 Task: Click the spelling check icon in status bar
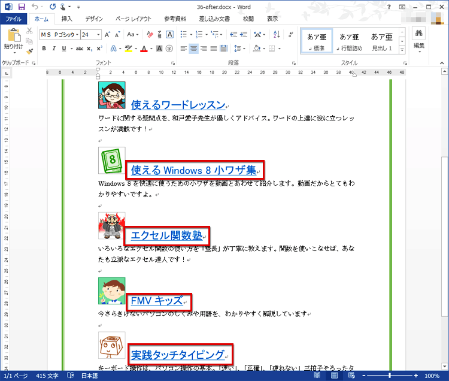[x=71, y=376]
